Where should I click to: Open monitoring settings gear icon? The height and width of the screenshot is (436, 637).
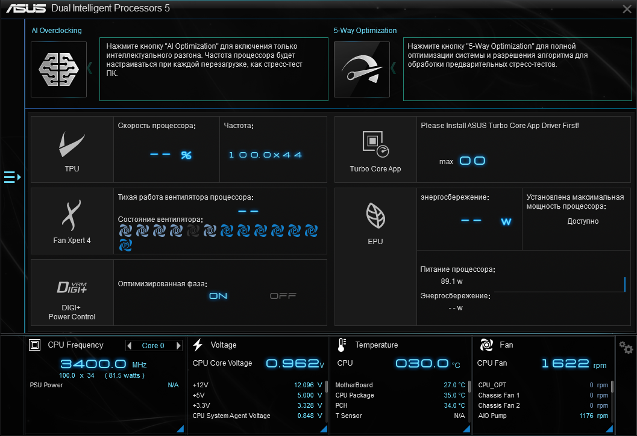pyautogui.click(x=626, y=348)
